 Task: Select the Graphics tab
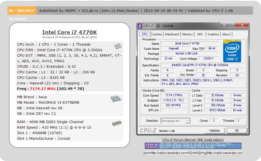(x=213, y=34)
